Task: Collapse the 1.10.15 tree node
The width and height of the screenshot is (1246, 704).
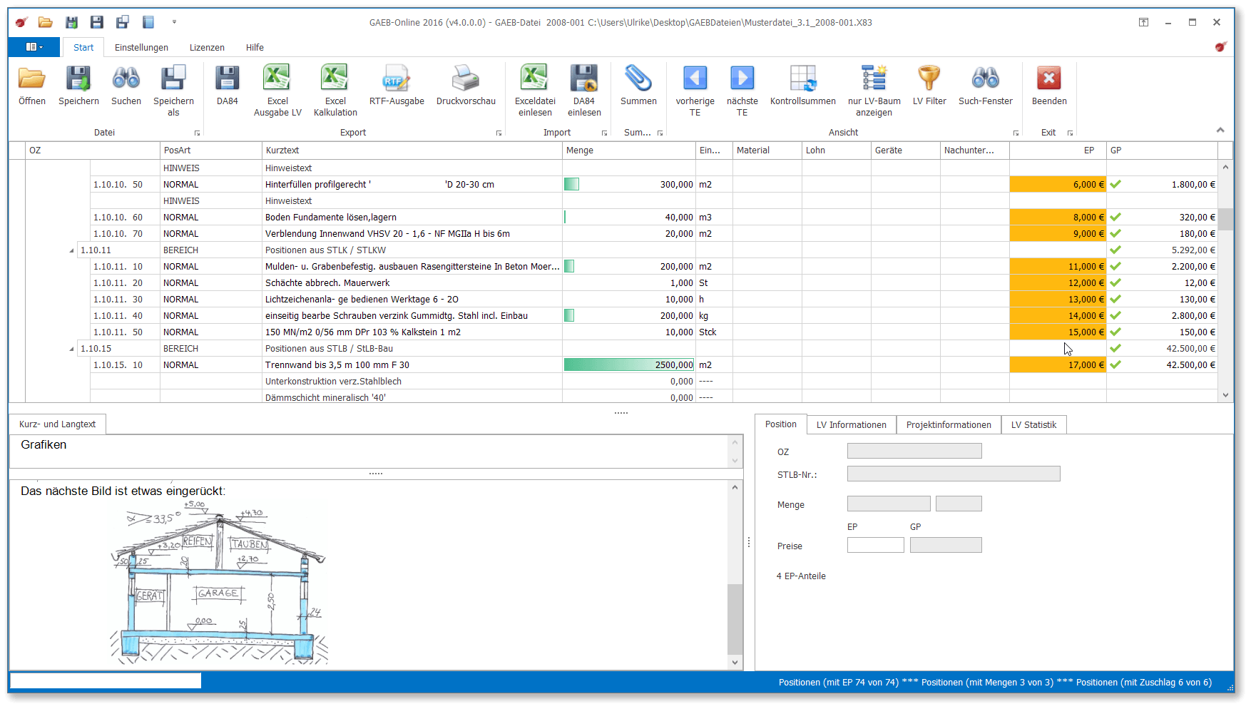Action: (x=71, y=350)
